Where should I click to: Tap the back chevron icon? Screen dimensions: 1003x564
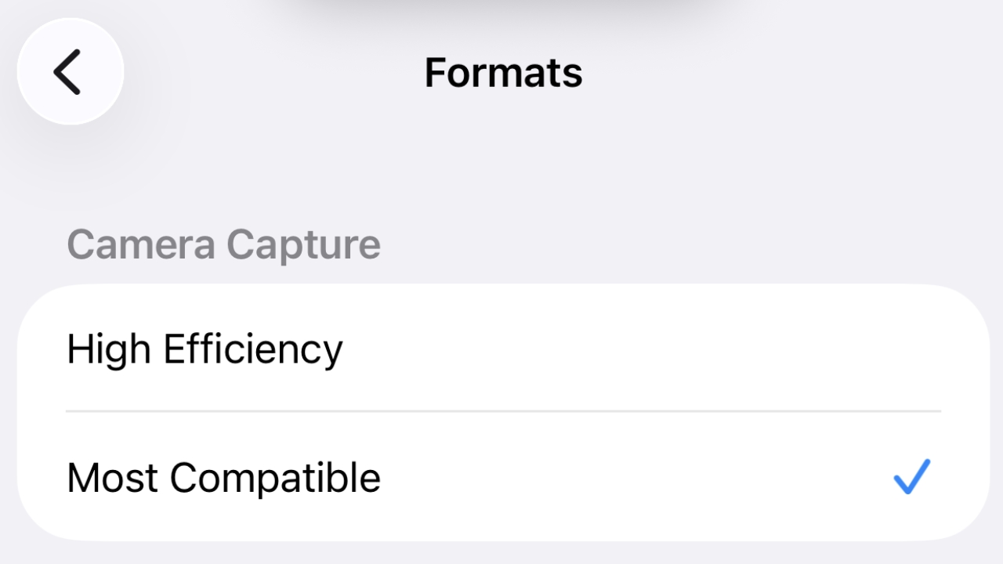click(67, 72)
